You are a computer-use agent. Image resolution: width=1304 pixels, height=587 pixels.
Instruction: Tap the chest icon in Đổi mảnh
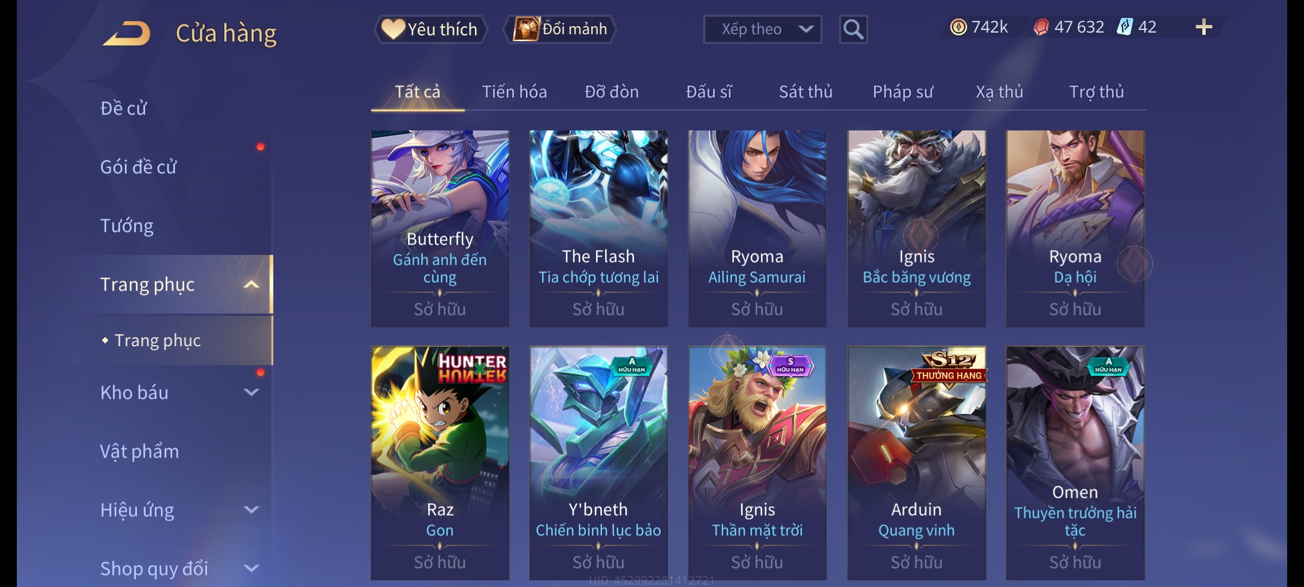click(525, 29)
